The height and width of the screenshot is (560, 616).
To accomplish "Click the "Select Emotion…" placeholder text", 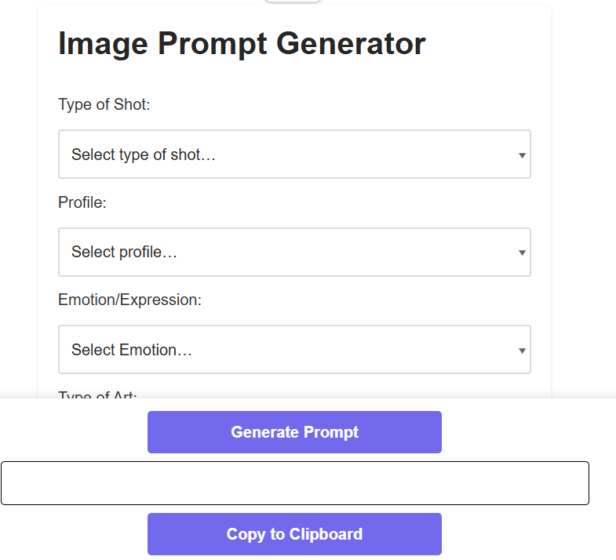I will tap(131, 350).
